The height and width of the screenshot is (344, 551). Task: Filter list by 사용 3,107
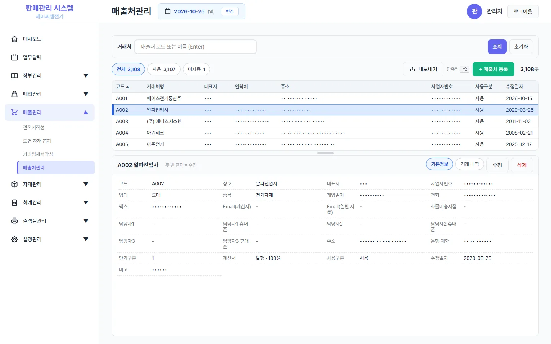pyautogui.click(x=164, y=69)
